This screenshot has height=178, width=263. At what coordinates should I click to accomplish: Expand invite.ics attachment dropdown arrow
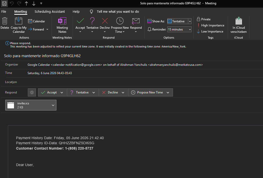coord(53,105)
